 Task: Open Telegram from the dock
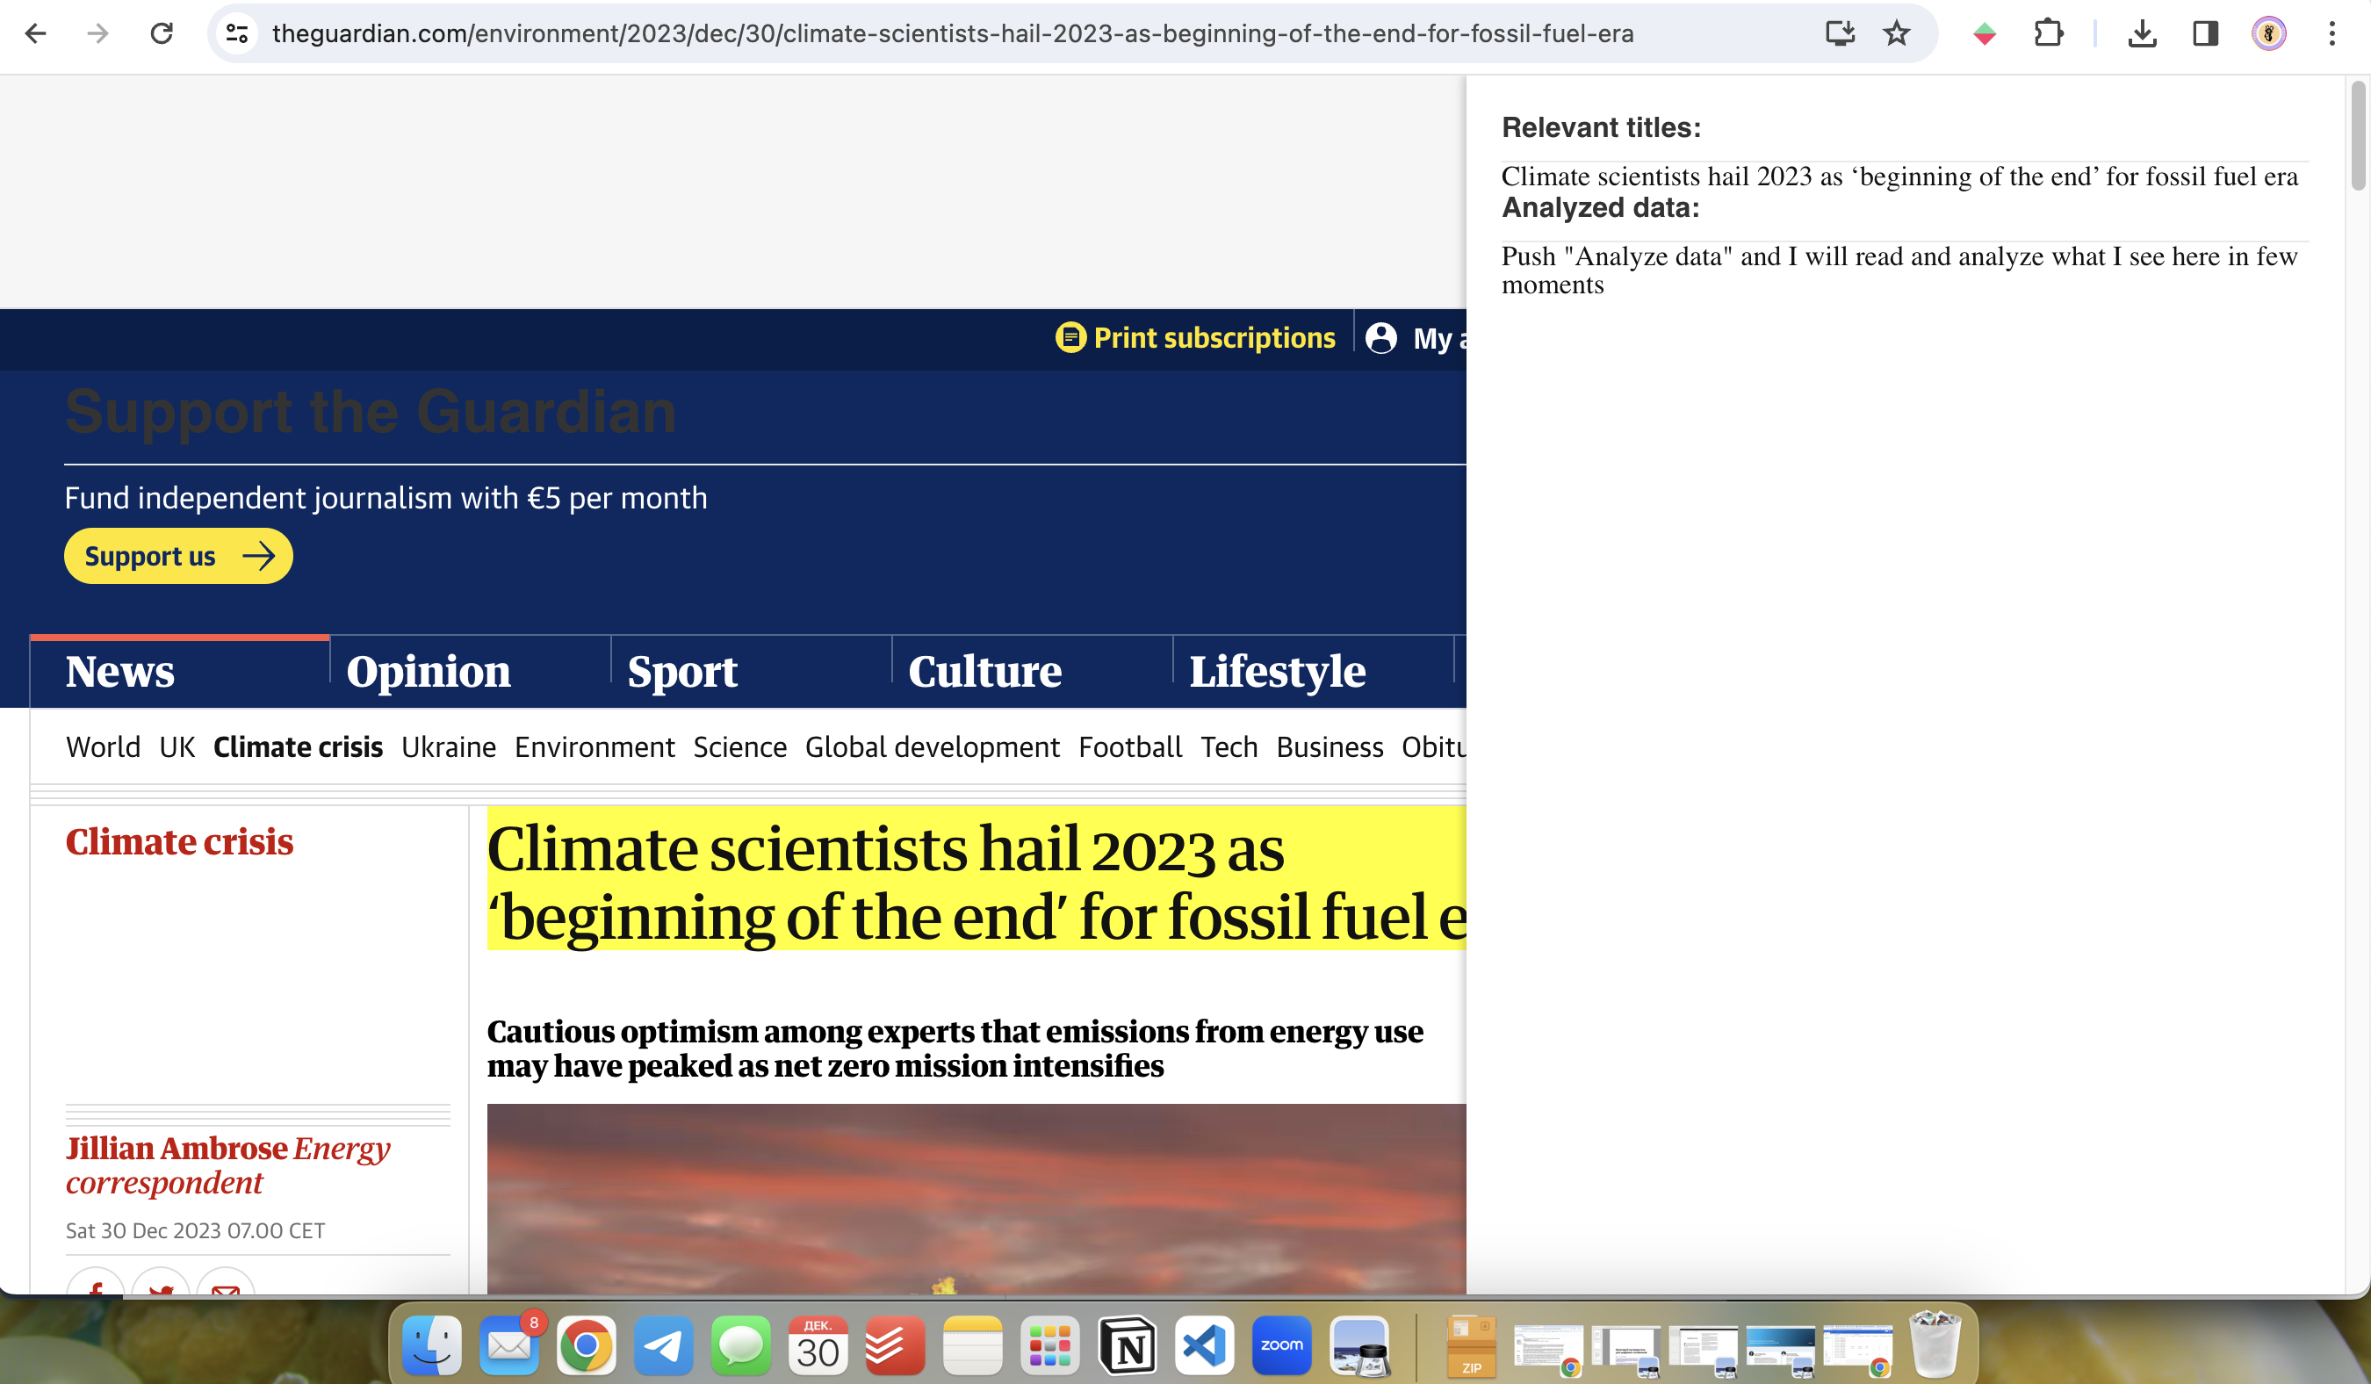click(662, 1346)
